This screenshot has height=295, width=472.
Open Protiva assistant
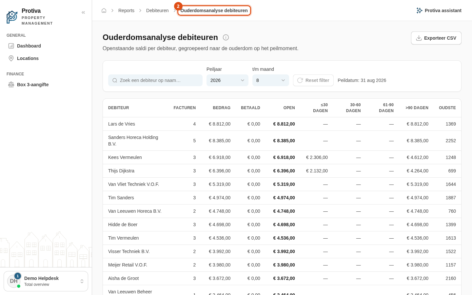coord(439,10)
